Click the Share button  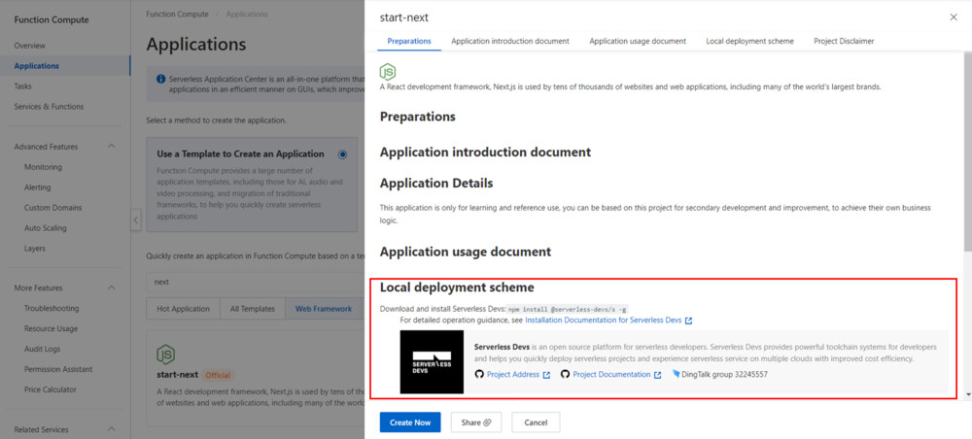[475, 422]
